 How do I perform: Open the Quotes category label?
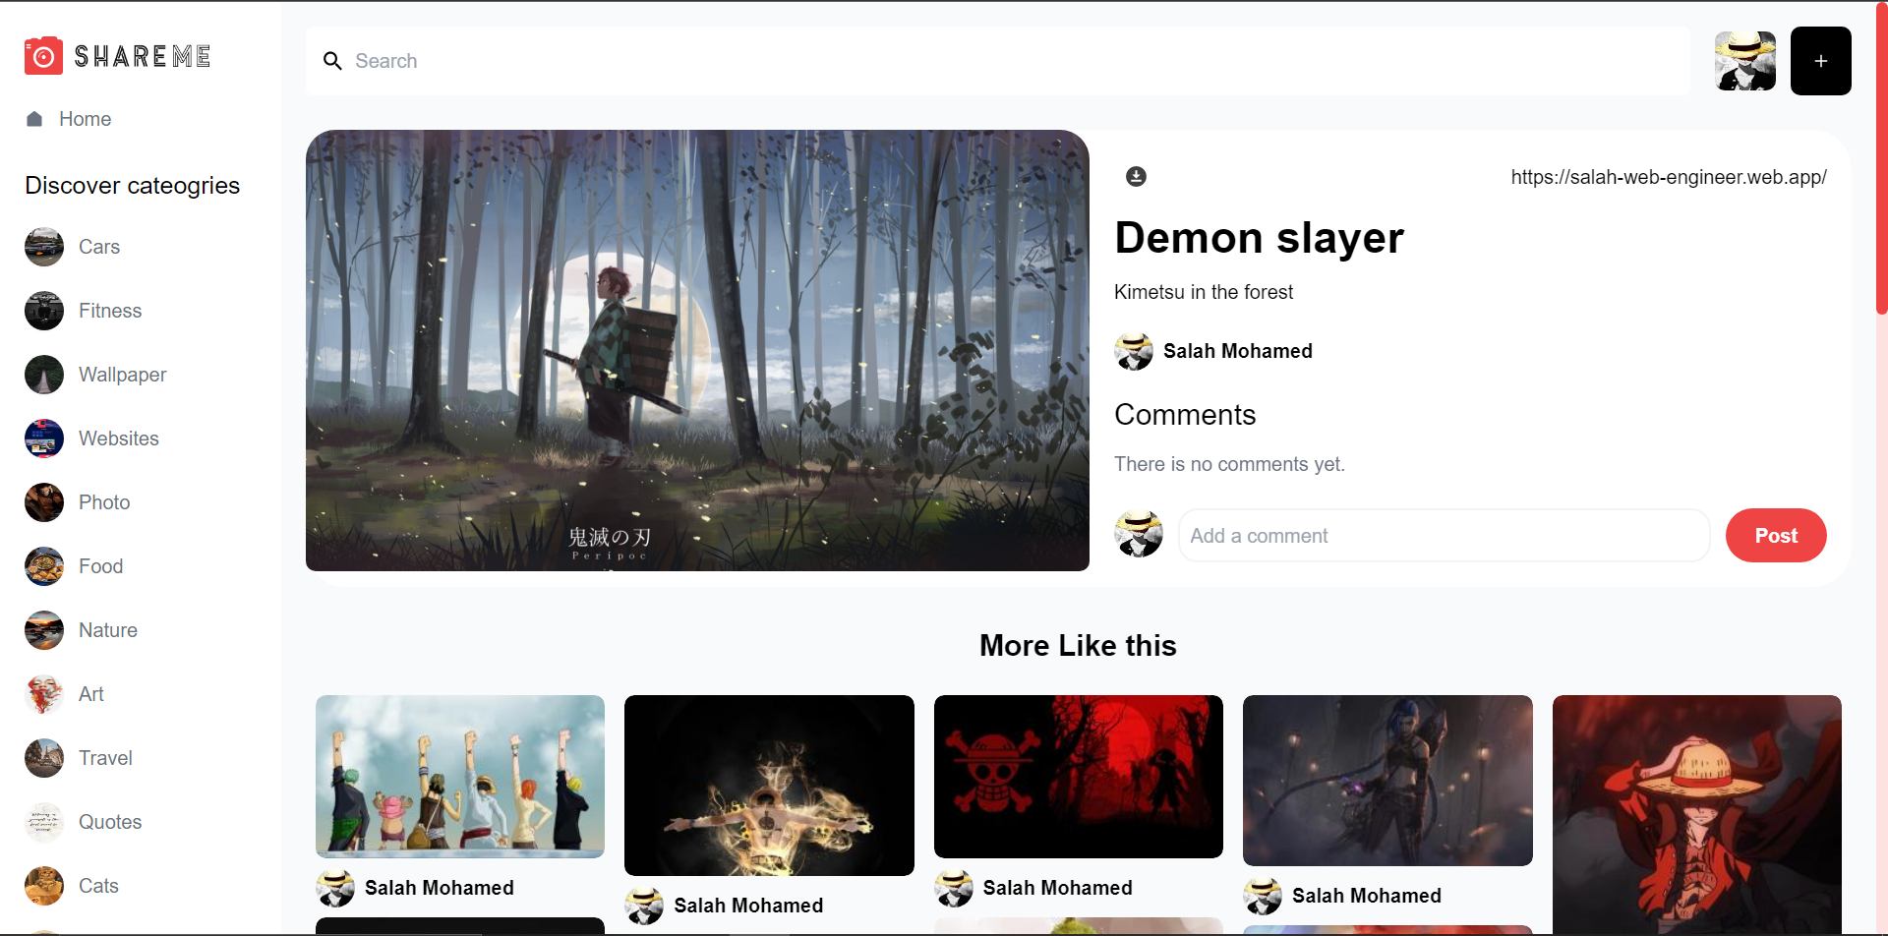point(110,822)
